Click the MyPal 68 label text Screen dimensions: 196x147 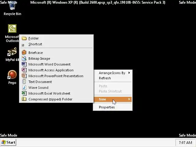[x=12, y=60]
